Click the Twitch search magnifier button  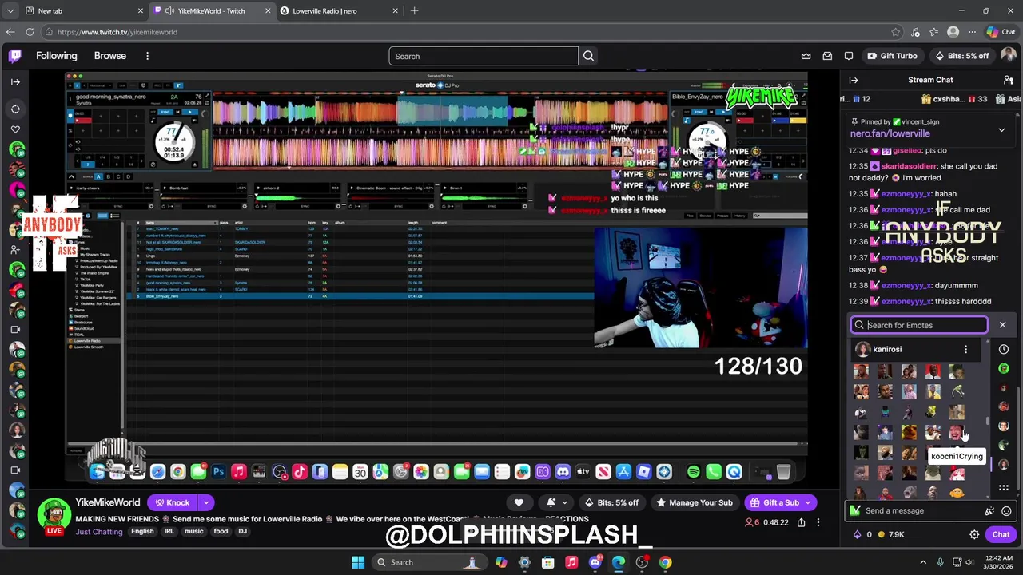588,56
